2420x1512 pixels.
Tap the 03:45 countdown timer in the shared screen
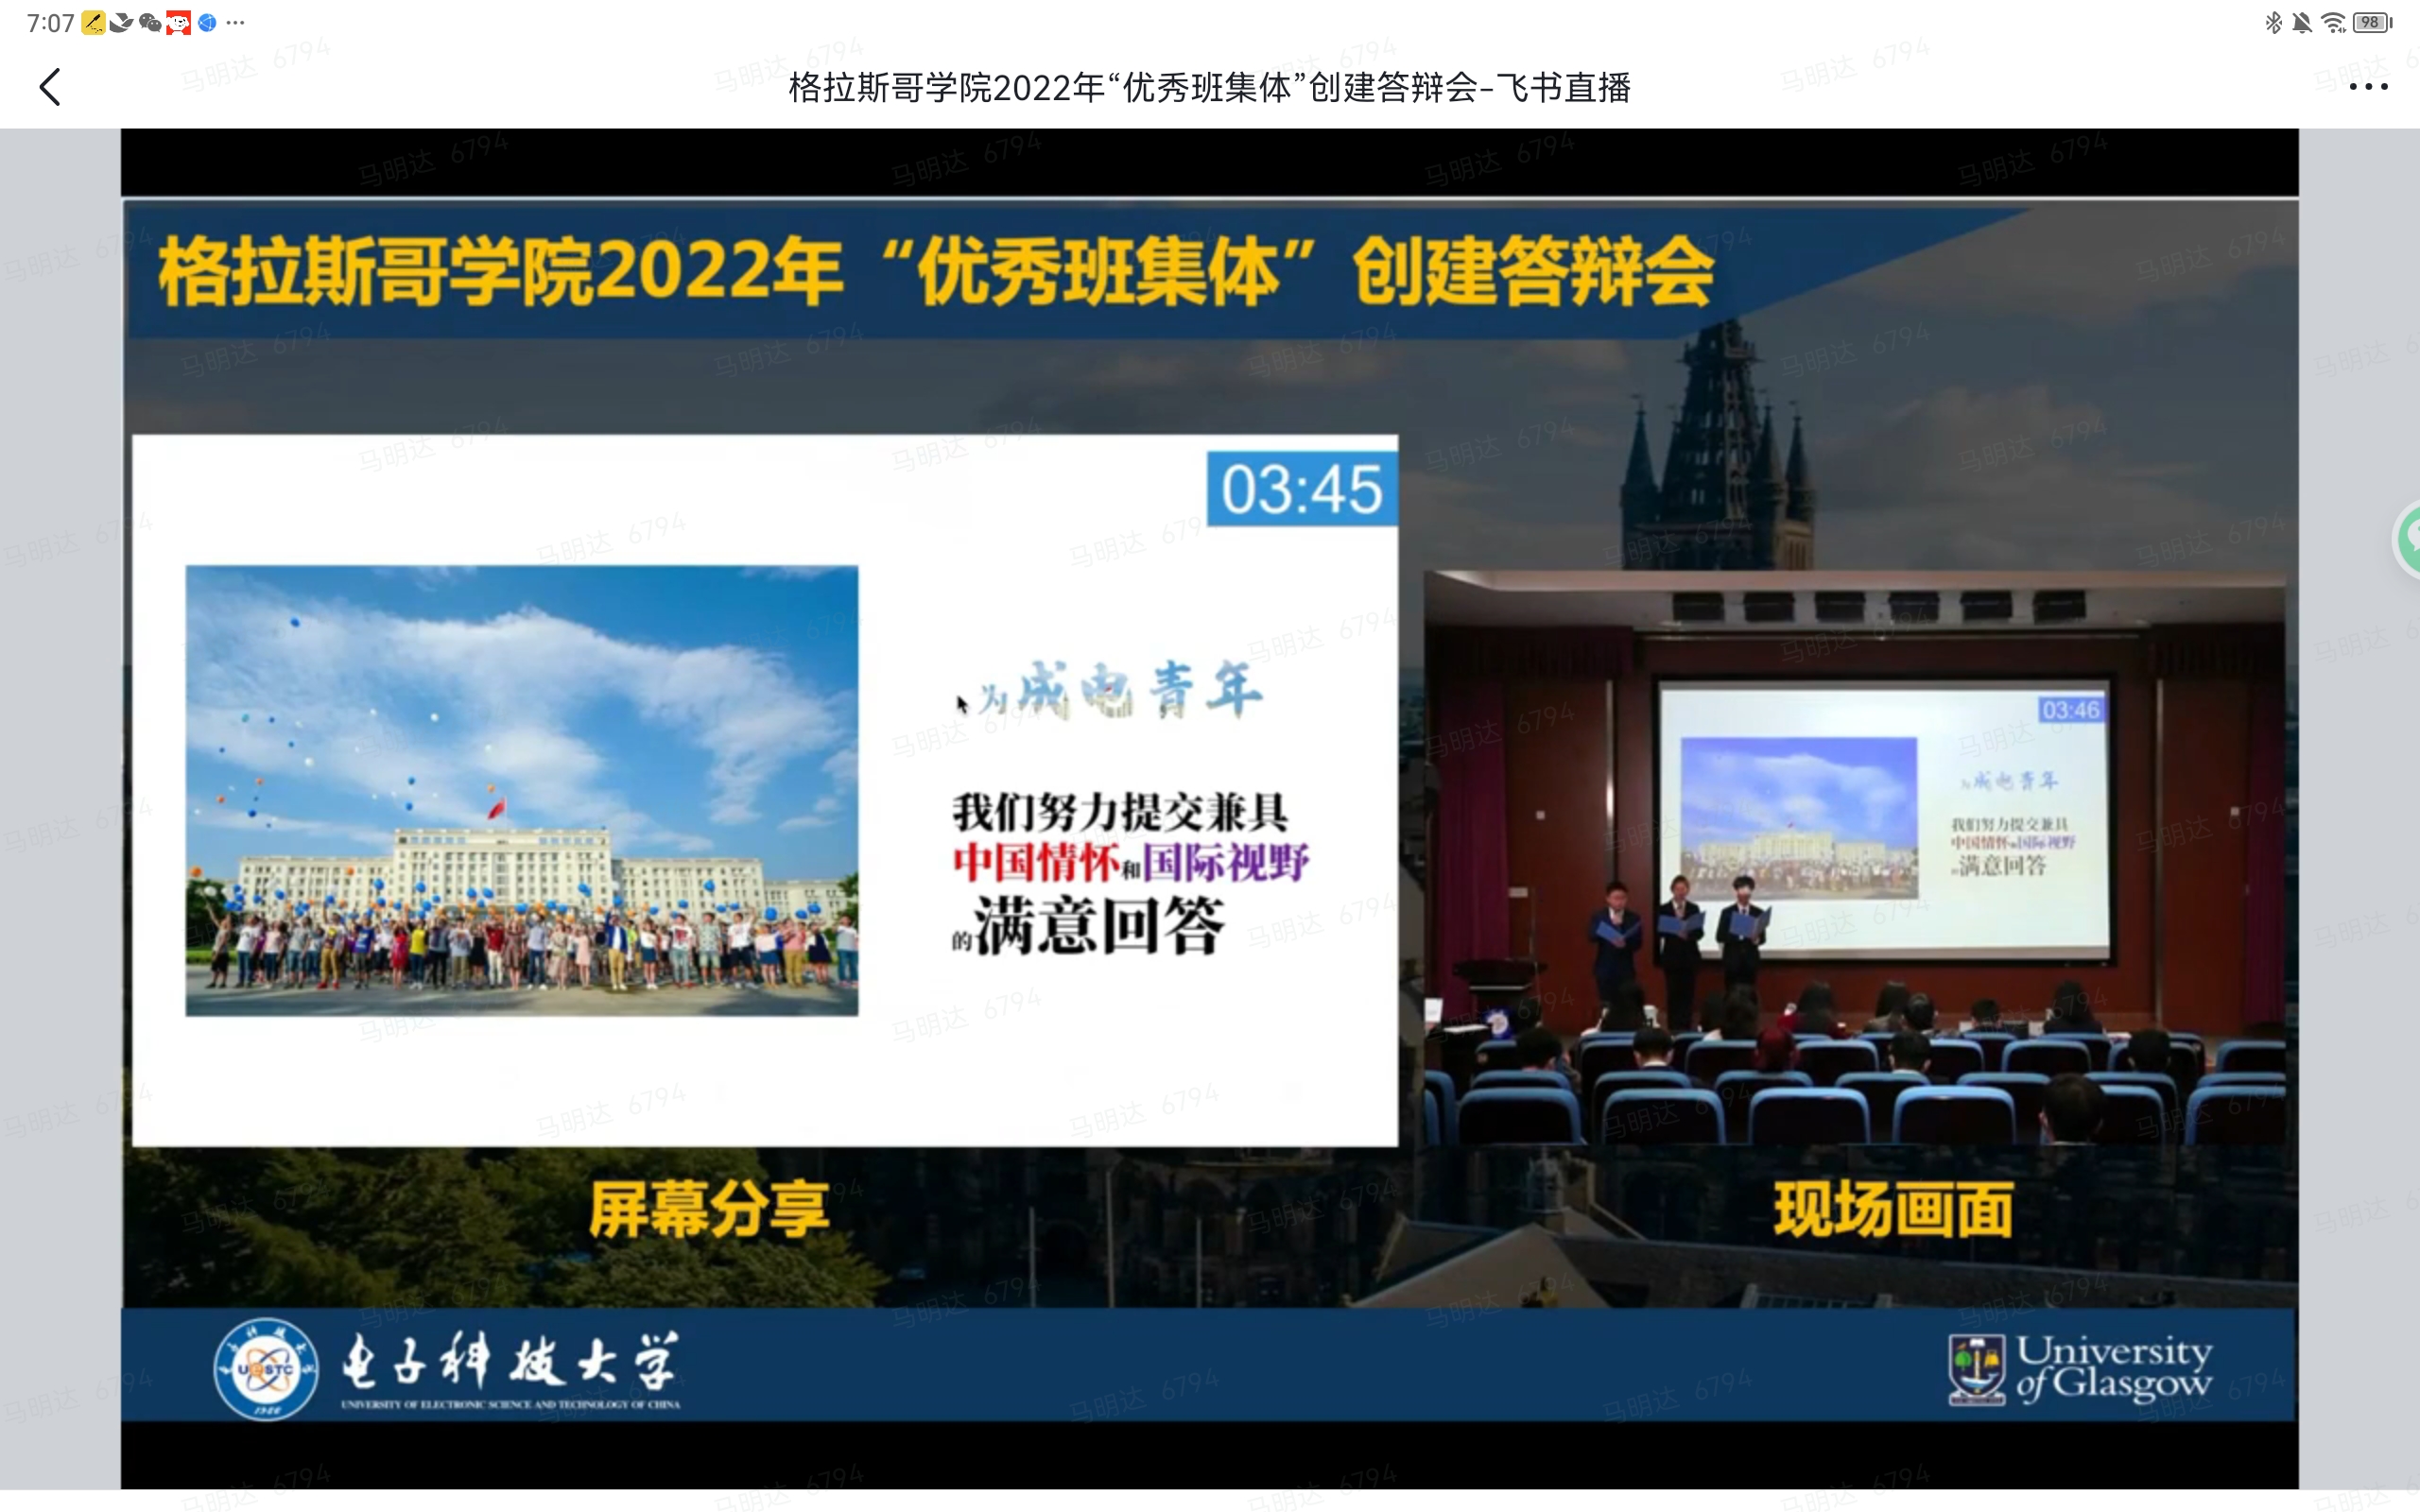coord(1302,489)
